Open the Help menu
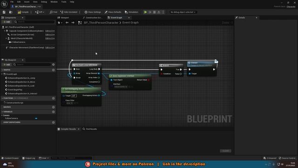This screenshot has height=168, width=298. click(72, 2)
